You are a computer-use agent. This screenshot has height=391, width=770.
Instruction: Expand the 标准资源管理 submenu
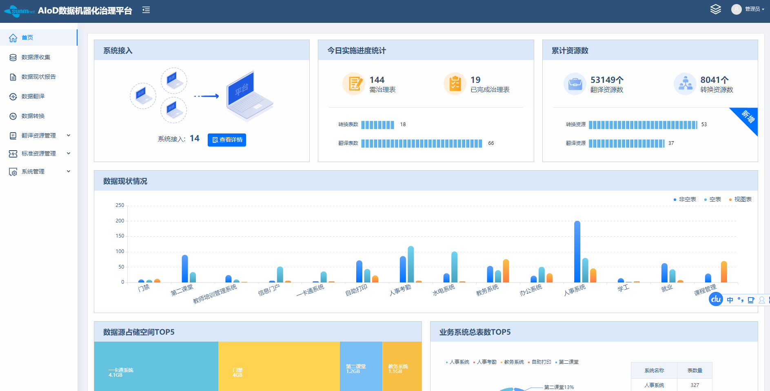(69, 153)
